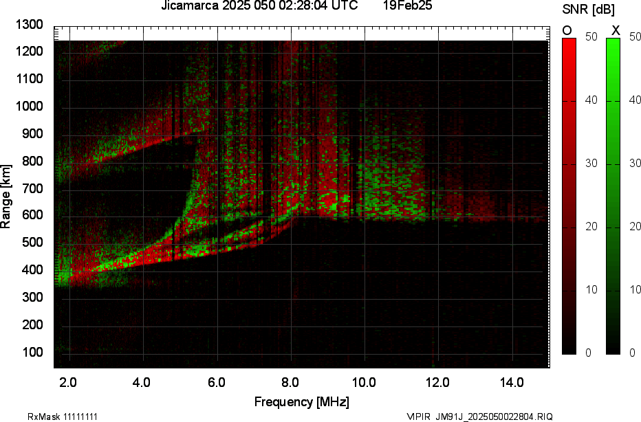Viewport: 641px width, 422px height.
Task: Click the 14.0 frequency tick label
Action: coord(512,383)
